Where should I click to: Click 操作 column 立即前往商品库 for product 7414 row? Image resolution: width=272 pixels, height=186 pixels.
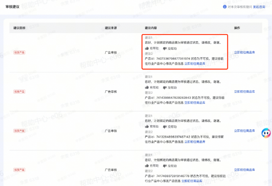tap(244, 92)
